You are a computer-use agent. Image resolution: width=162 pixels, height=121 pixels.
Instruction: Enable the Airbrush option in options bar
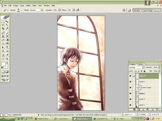[78, 10]
